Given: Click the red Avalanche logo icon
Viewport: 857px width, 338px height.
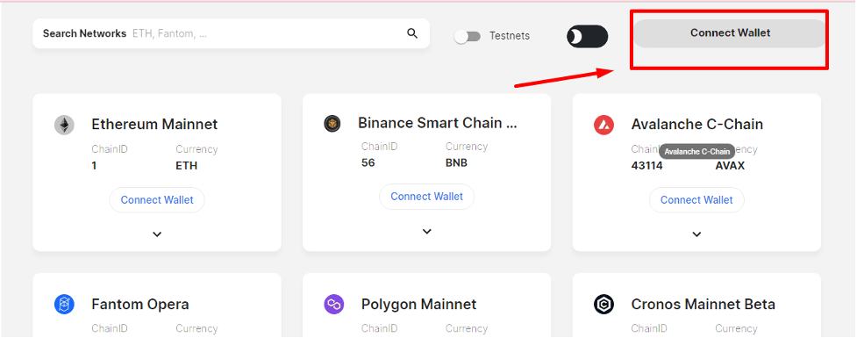Looking at the screenshot, I should [x=604, y=126].
